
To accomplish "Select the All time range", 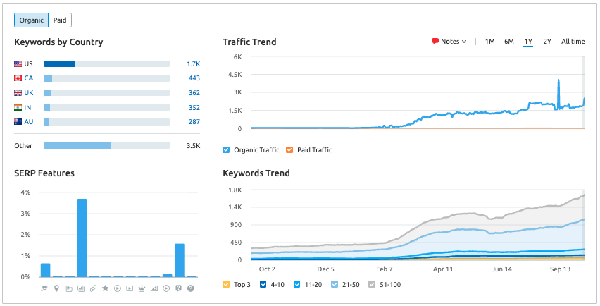I will (x=573, y=42).
